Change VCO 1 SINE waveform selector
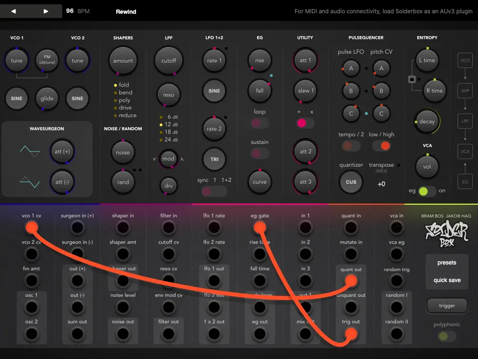Viewport: 478px width, 359px height. point(17,98)
